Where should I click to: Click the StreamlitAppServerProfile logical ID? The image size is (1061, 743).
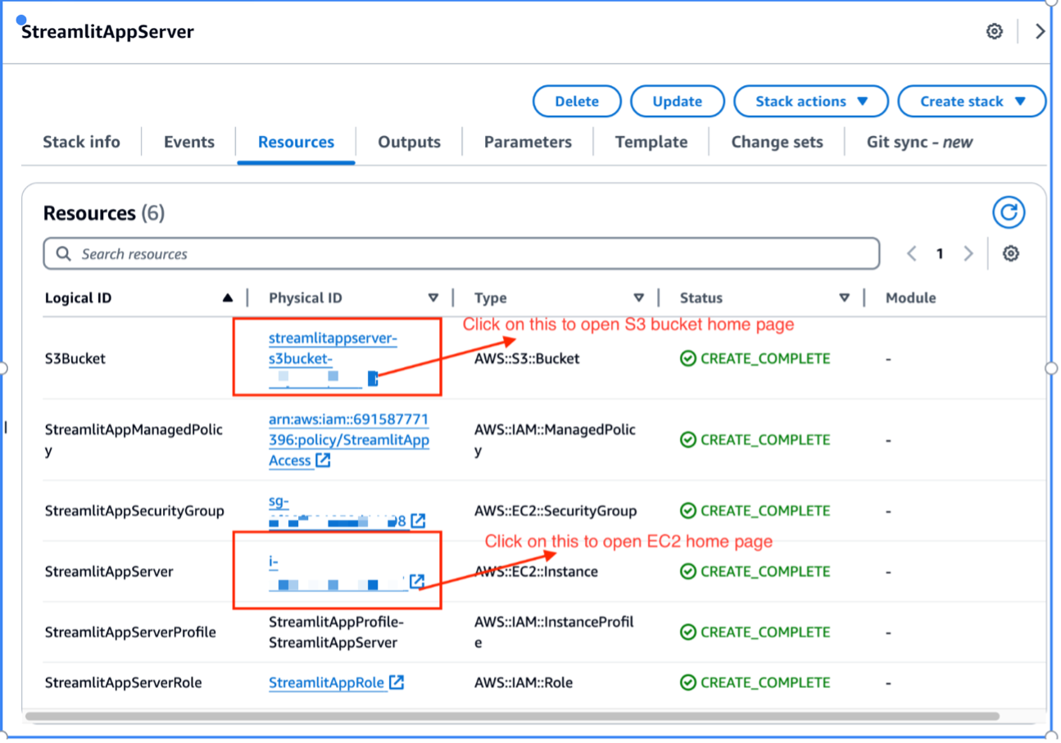130,632
